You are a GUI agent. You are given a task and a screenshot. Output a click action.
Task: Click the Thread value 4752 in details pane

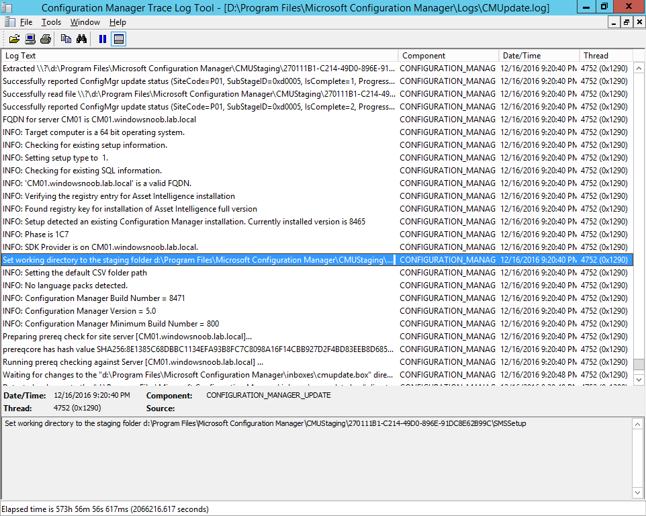tap(77, 408)
